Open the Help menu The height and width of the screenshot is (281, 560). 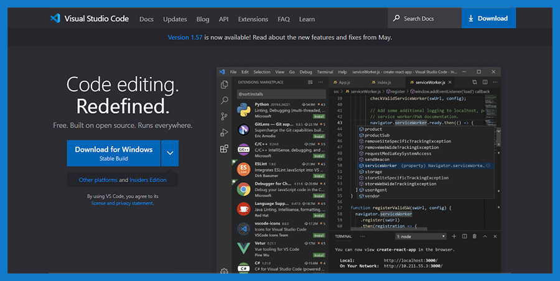342,71
